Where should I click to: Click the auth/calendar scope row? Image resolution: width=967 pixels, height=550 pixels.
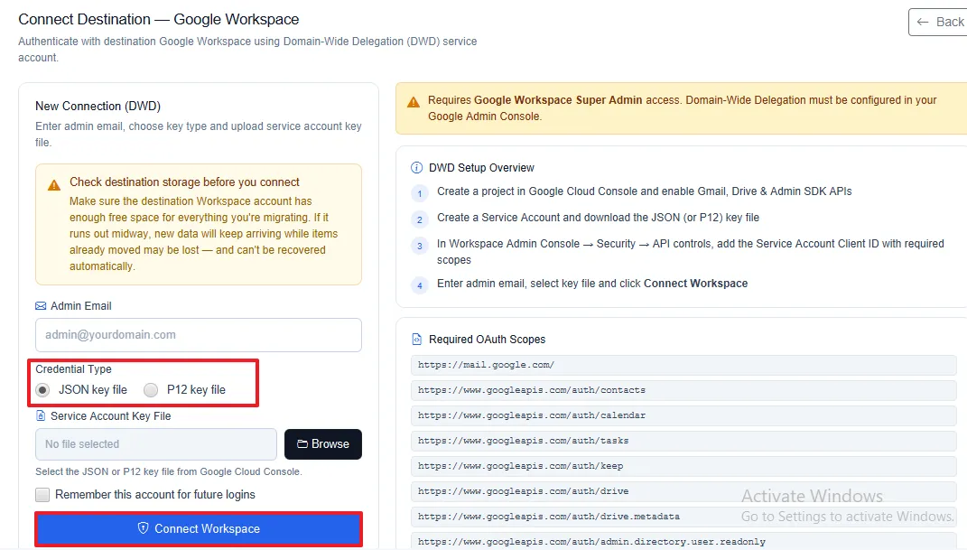(x=683, y=415)
